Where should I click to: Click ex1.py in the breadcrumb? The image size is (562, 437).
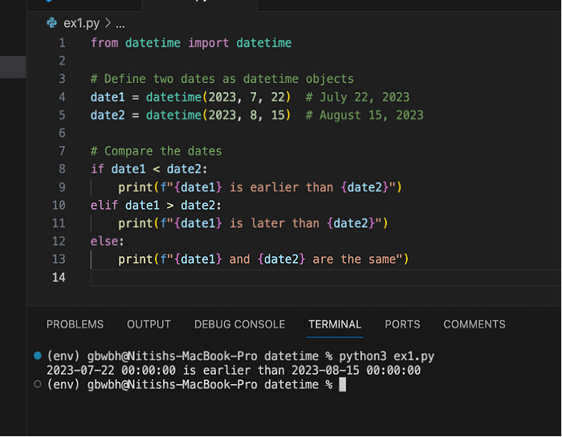[x=81, y=23]
